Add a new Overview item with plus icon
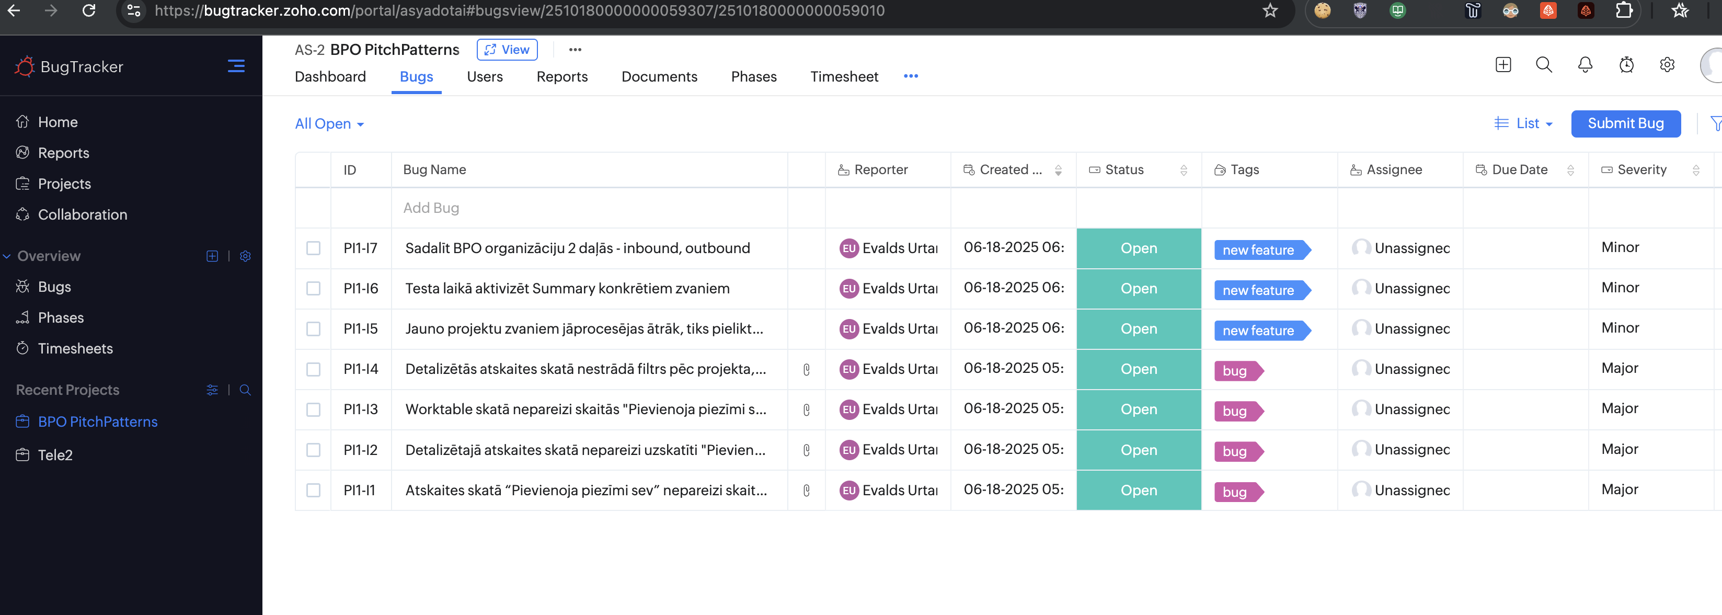This screenshot has width=1722, height=615. pos(212,256)
